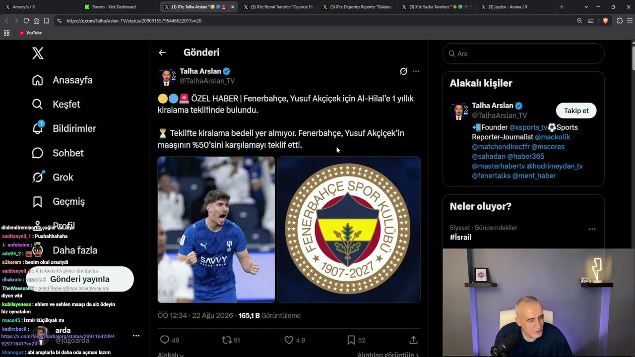Bookmark this page from the browser toolbar

tap(46, 21)
